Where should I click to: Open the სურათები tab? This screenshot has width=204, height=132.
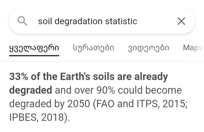coord(93,48)
